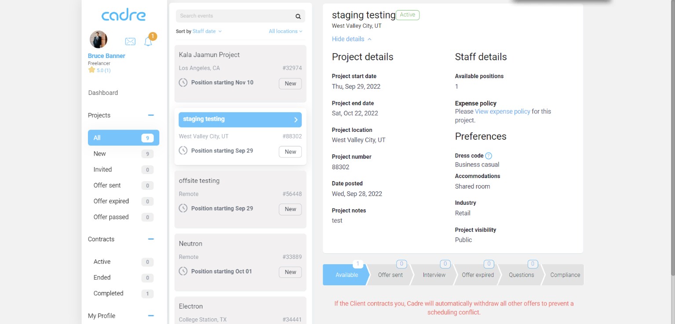The height and width of the screenshot is (324, 675).
Task: Collapse the Contracts section
Action: [x=151, y=239]
